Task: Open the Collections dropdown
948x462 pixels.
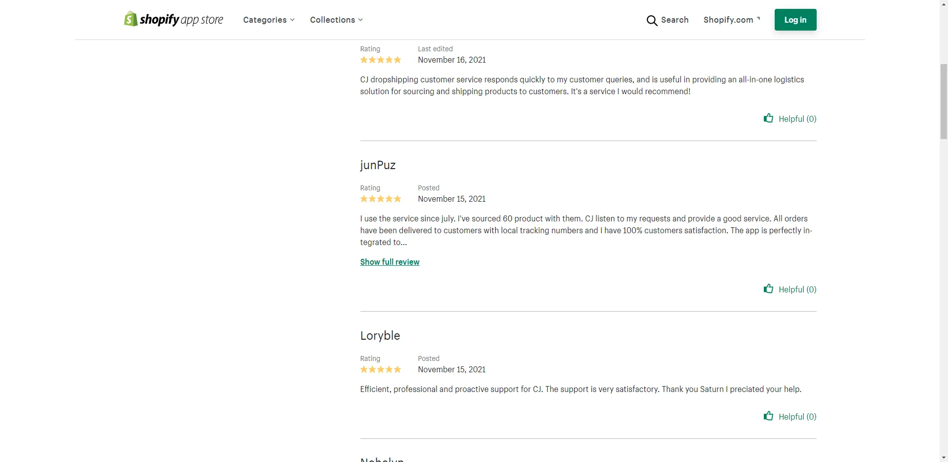Action: pos(336,20)
